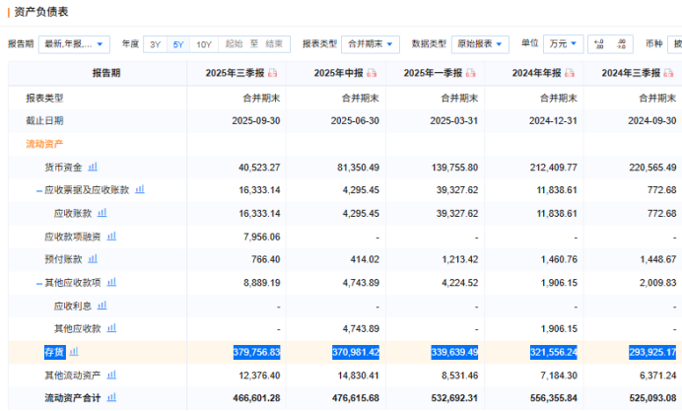Select the 3Y year range
The width and height of the screenshot is (682, 411).
tap(156, 44)
